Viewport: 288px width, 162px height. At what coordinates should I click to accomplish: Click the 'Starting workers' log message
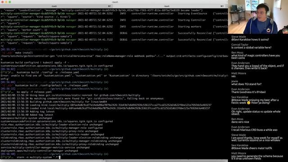189,27
